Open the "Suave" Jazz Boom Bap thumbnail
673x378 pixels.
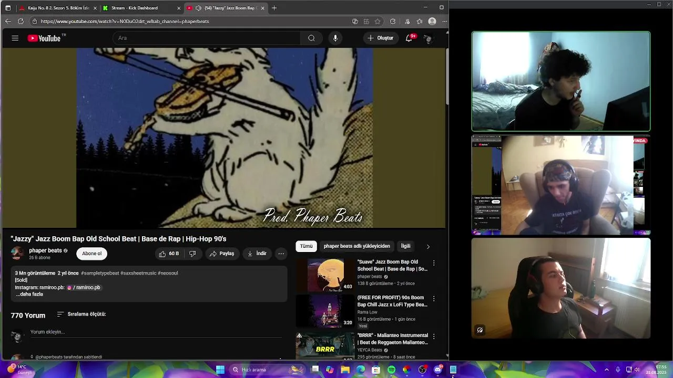click(325, 275)
